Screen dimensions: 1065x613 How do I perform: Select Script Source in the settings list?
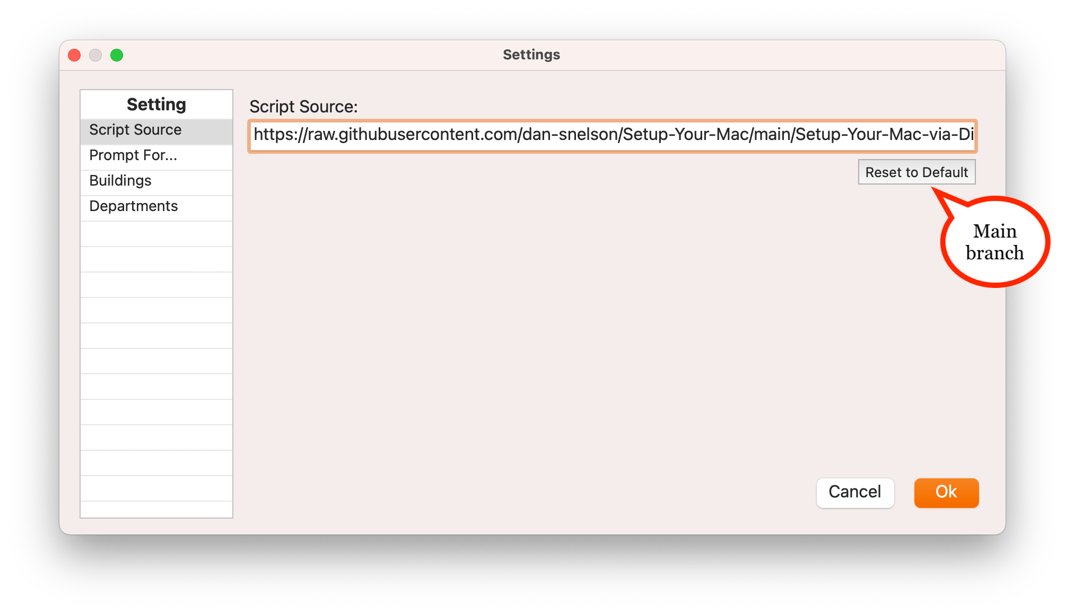click(135, 130)
